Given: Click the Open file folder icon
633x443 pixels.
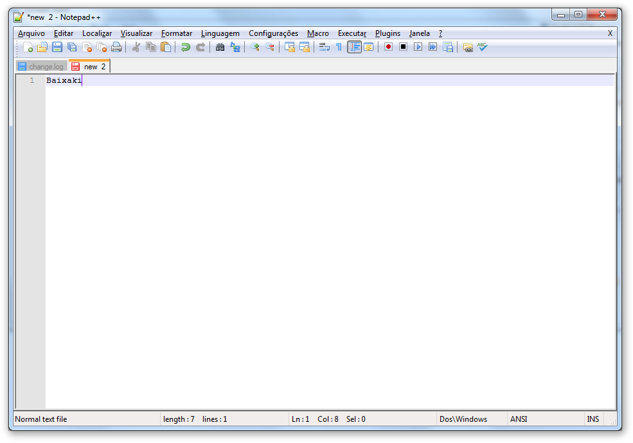Looking at the screenshot, I should (42, 48).
